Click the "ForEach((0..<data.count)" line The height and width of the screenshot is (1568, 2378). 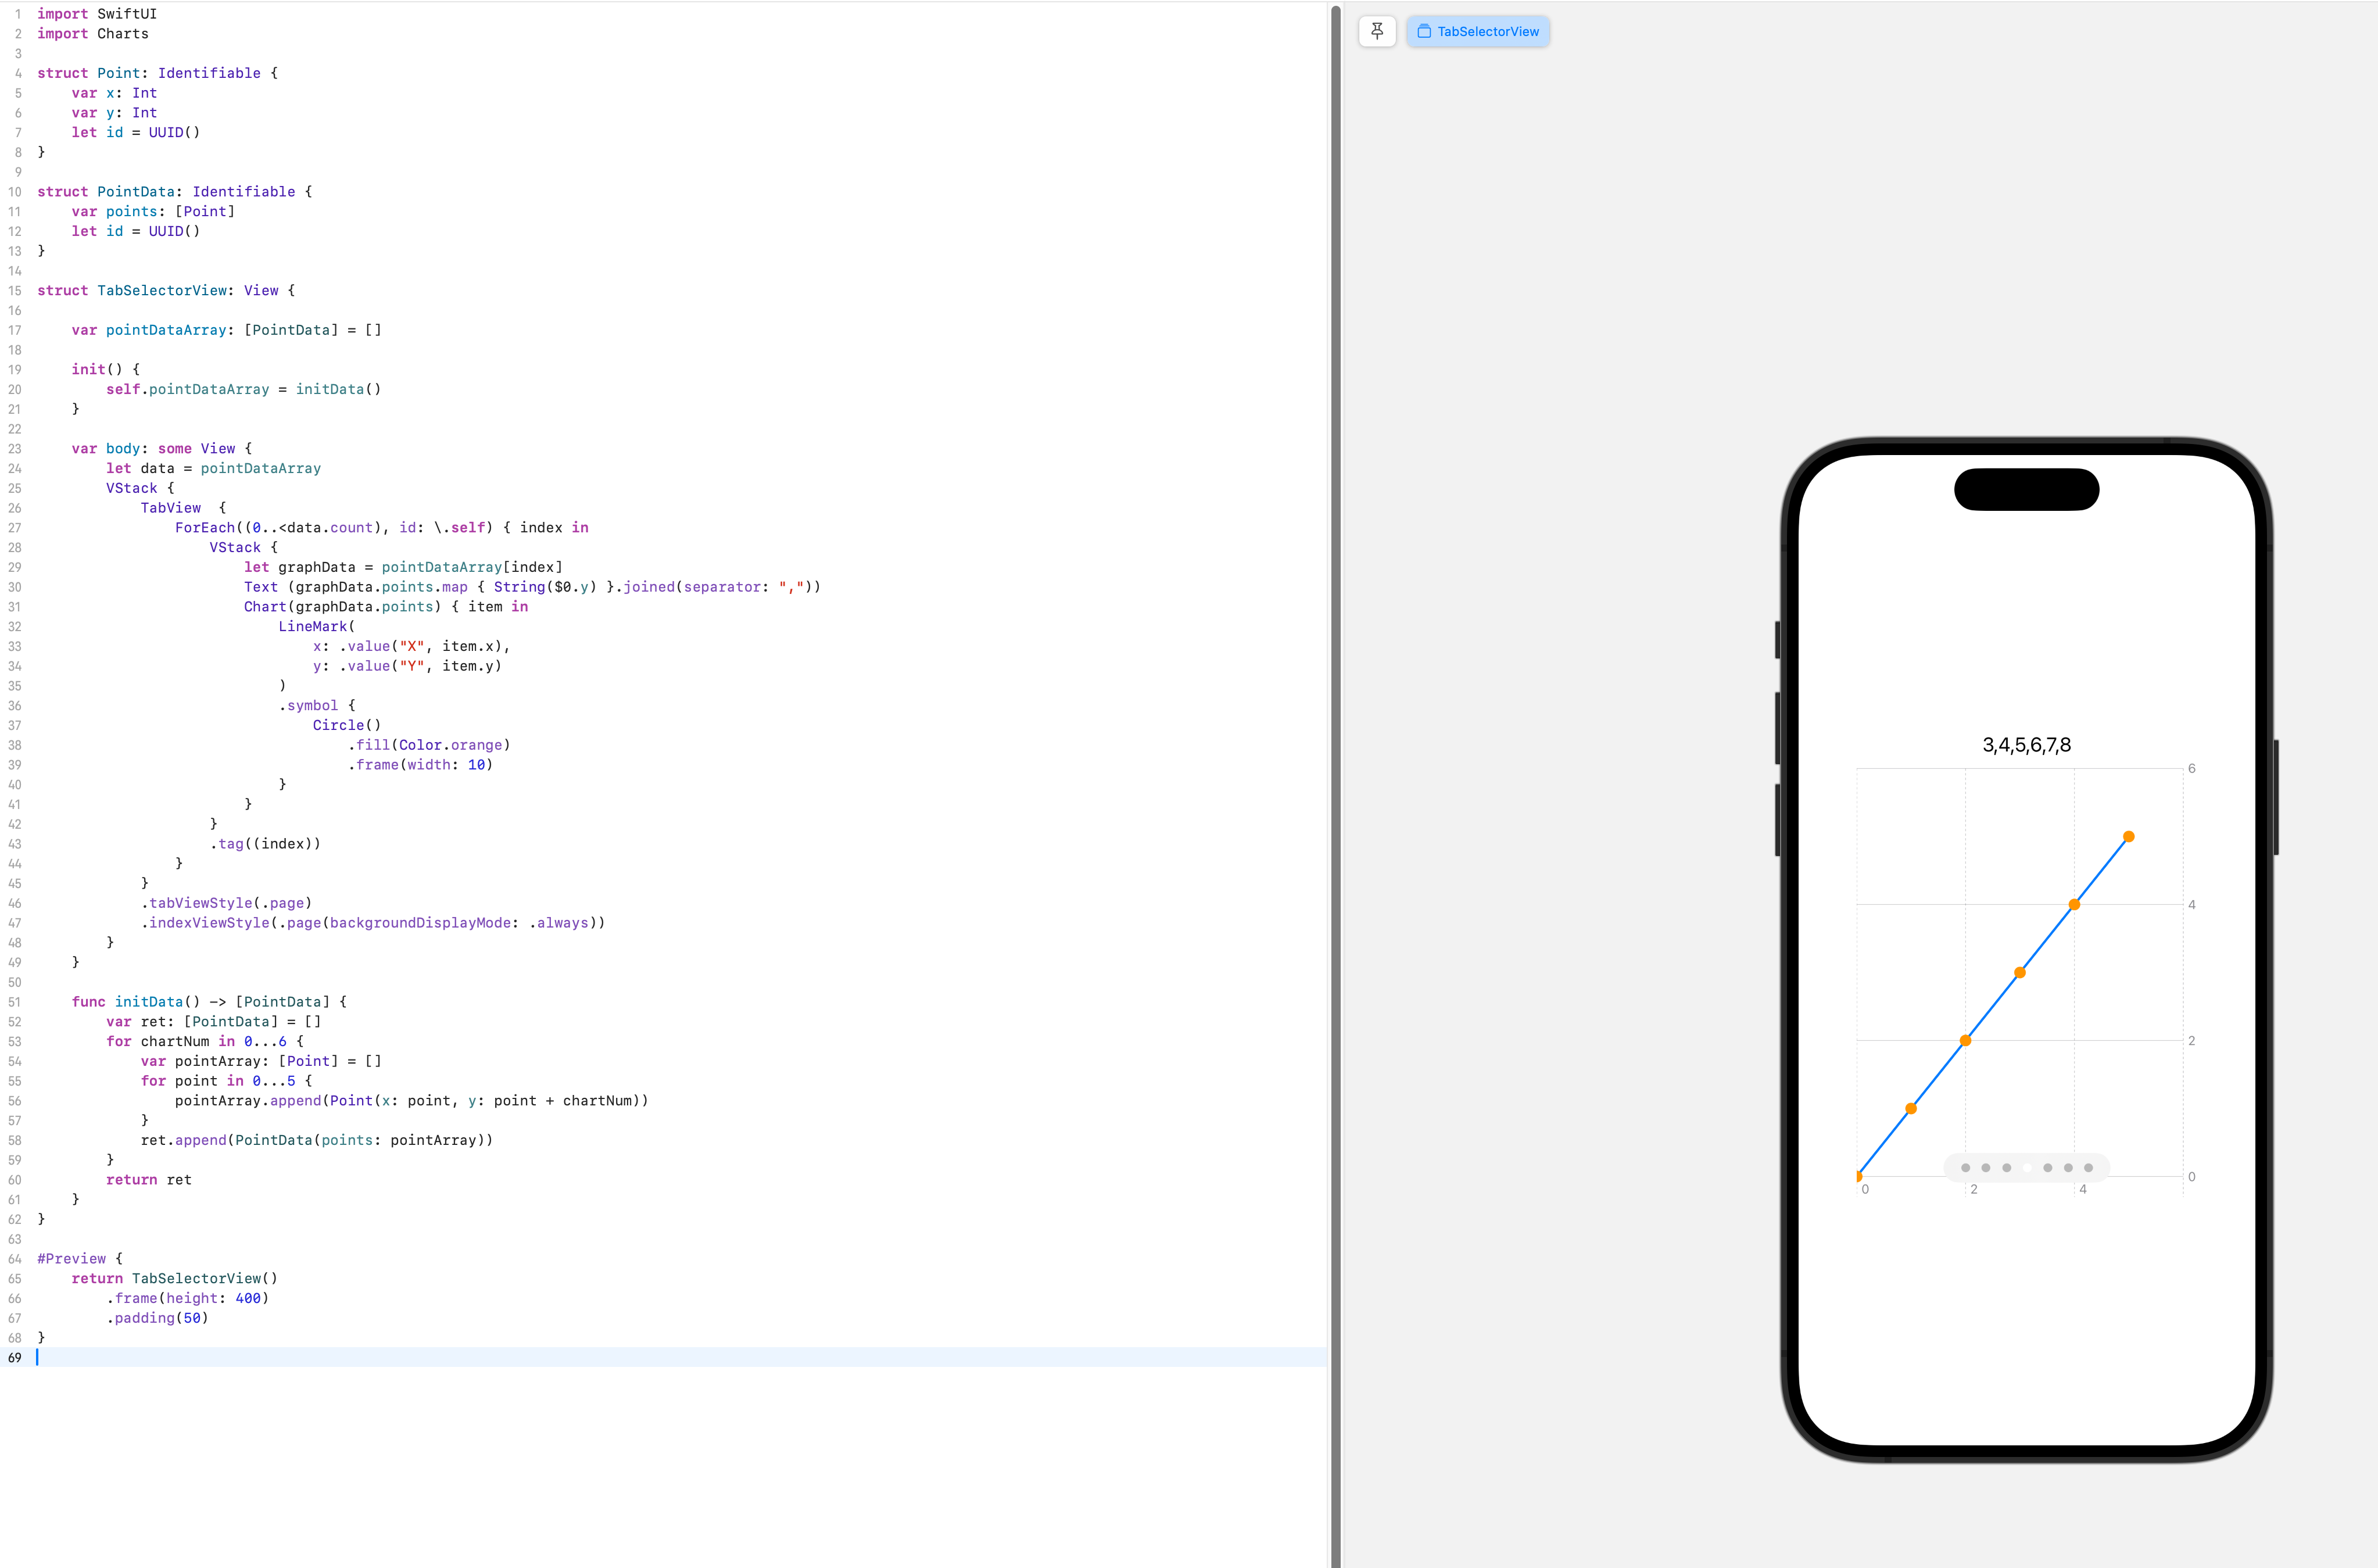coord(382,528)
